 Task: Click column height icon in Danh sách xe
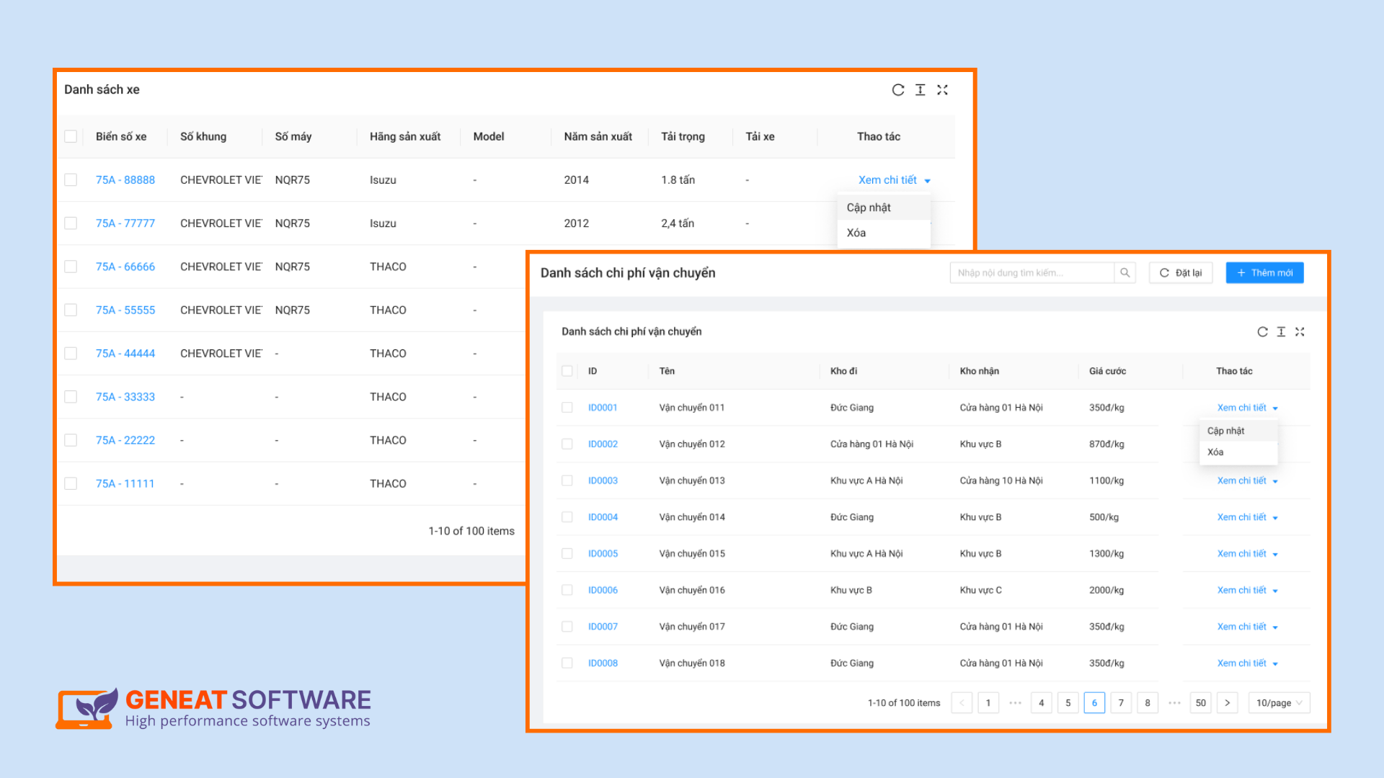point(920,90)
